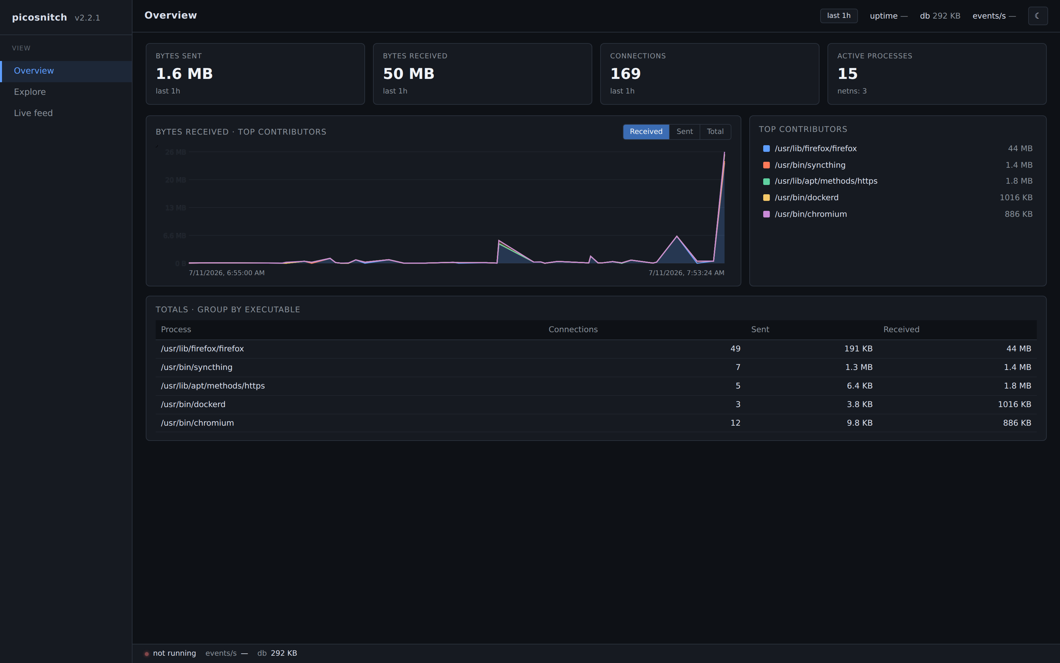Select /usr/lib/firefox/firefox in Top Contributors

(897, 149)
